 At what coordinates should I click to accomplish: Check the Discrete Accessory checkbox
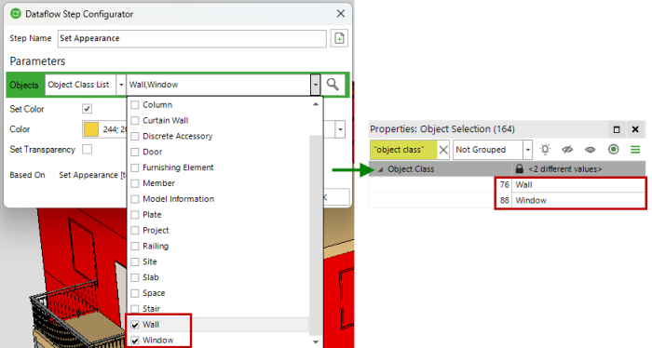(135, 136)
